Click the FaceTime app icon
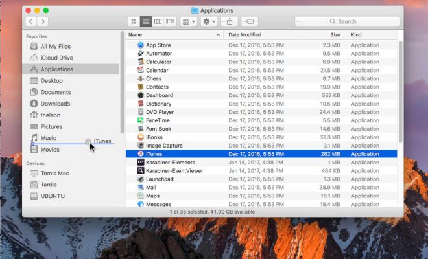The width and height of the screenshot is (428, 259). point(141,120)
